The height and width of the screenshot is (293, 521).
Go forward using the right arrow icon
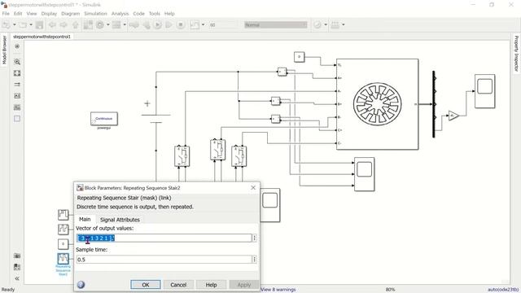[x=63, y=25]
